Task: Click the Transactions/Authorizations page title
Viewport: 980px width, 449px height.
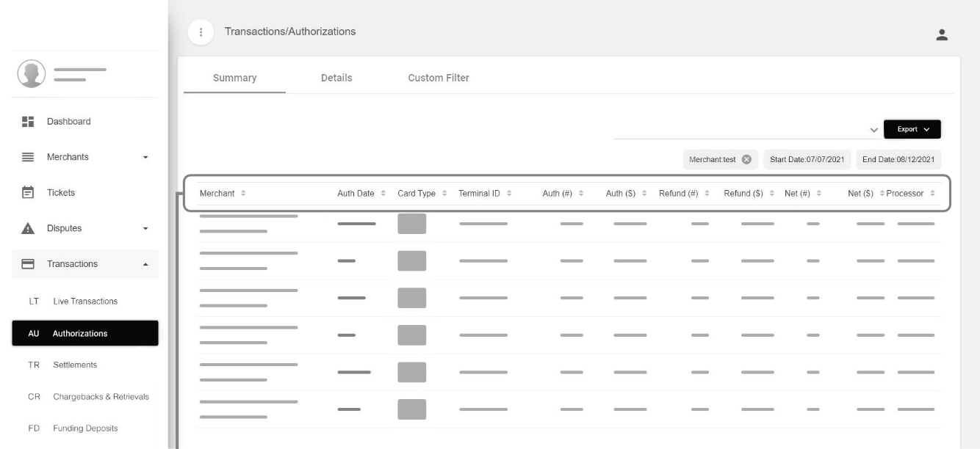Action: tap(290, 32)
